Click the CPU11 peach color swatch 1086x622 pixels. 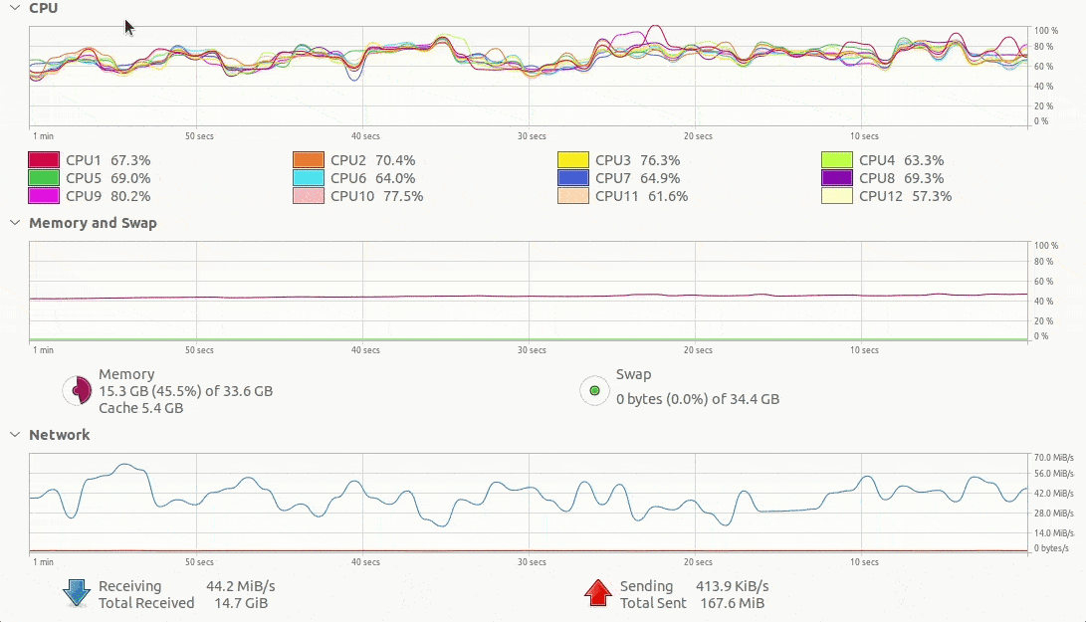(573, 196)
